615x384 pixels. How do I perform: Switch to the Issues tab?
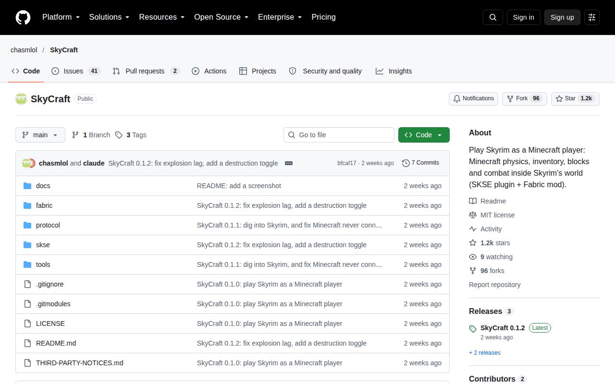coord(75,71)
